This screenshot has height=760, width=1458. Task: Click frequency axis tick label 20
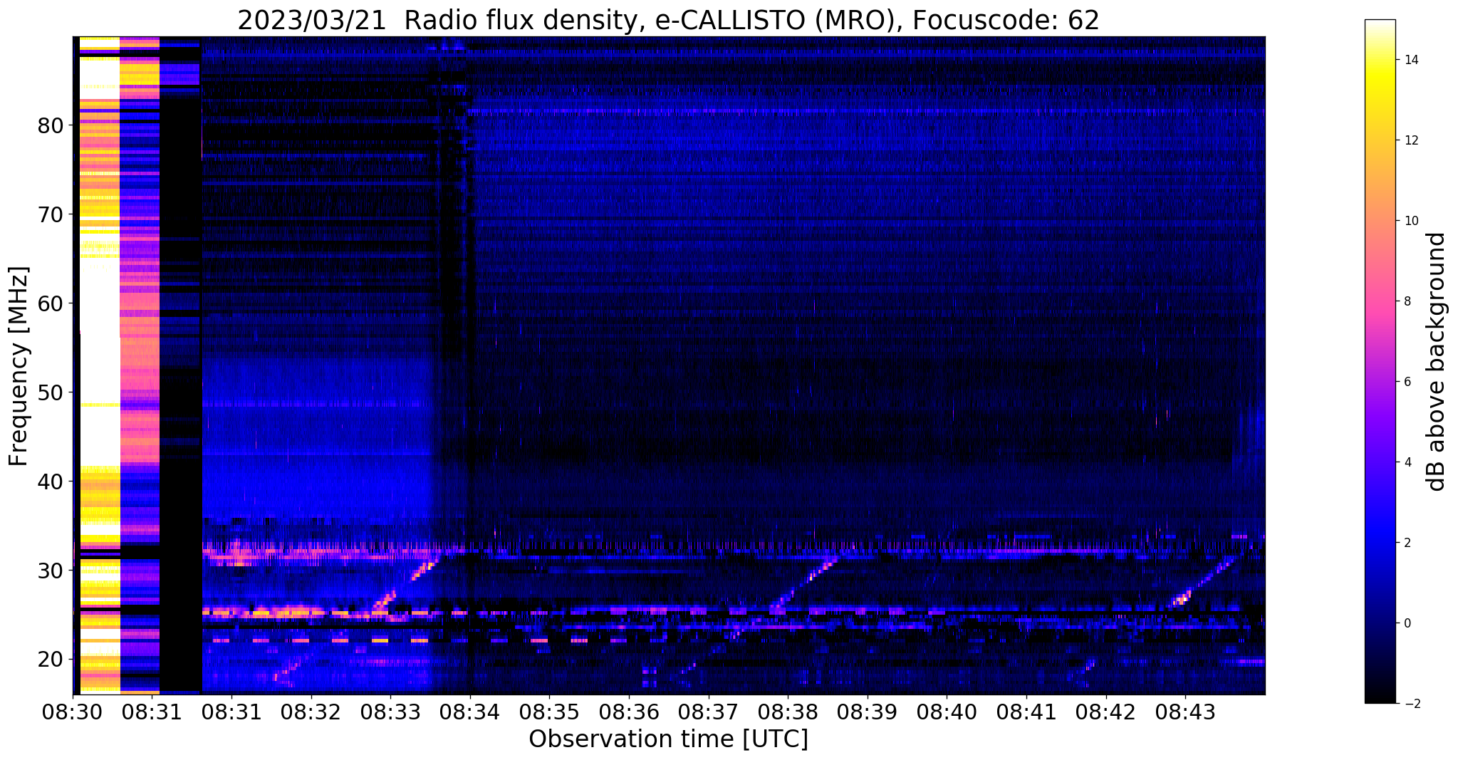(x=51, y=659)
